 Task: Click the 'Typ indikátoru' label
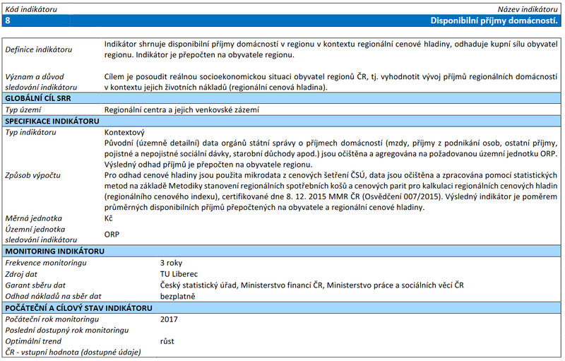(x=30, y=132)
